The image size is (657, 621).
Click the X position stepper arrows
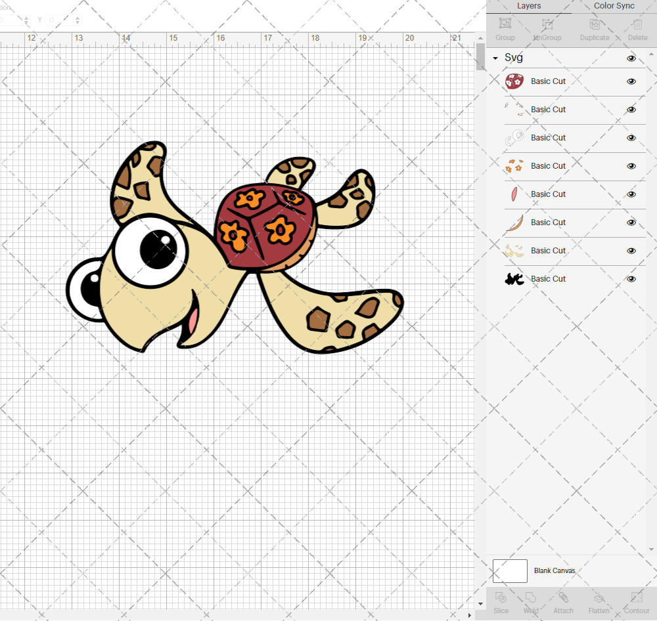(x=26, y=20)
